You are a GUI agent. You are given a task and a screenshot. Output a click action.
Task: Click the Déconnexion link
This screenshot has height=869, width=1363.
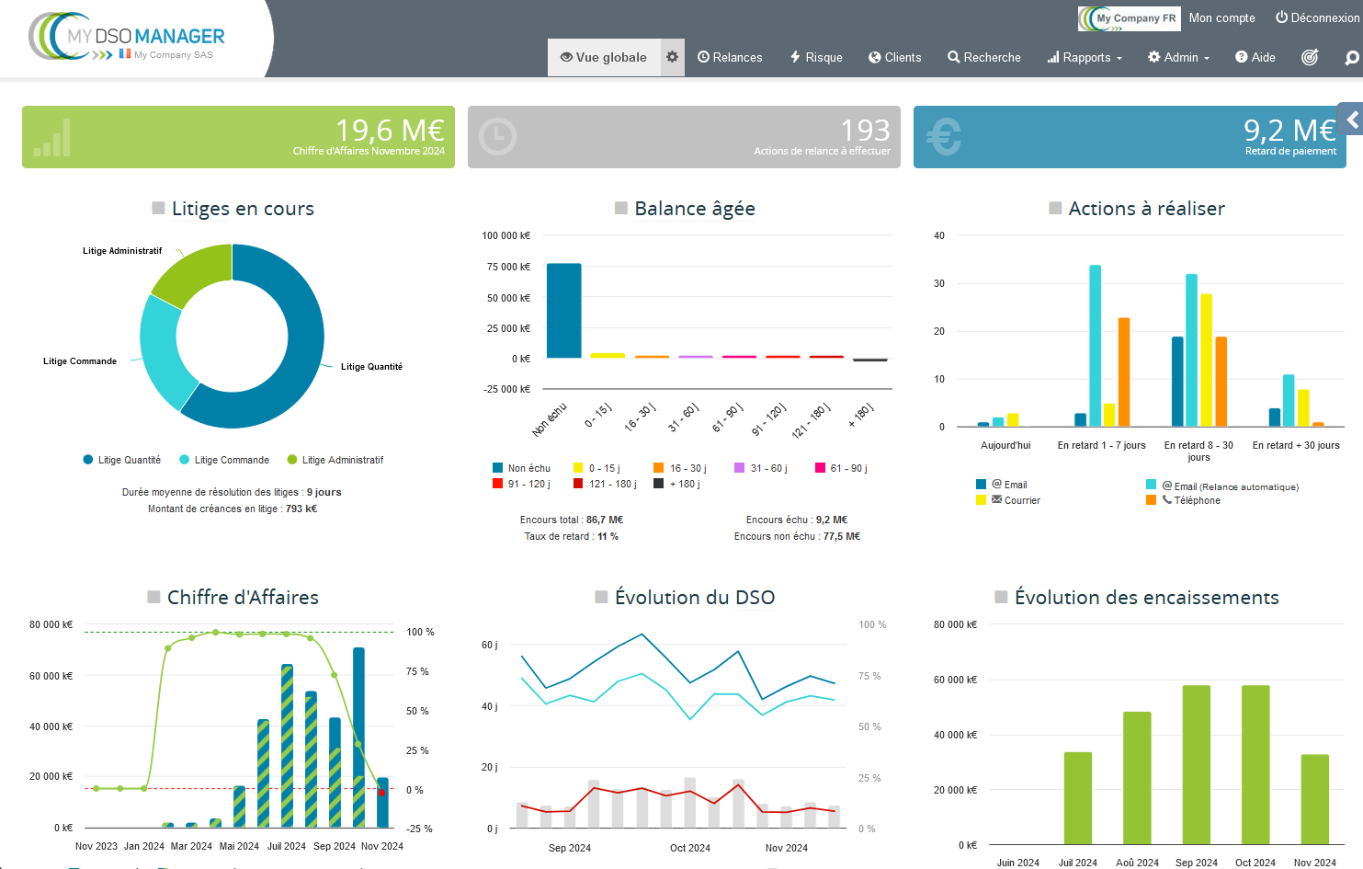click(1316, 17)
